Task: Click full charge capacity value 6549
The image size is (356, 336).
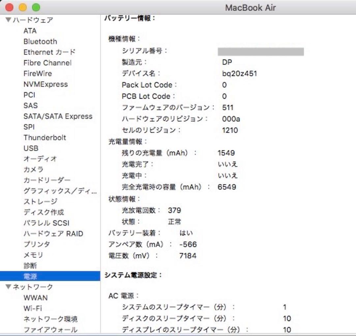Action: 227,187
